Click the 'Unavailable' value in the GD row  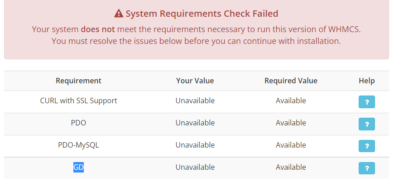[195, 167]
